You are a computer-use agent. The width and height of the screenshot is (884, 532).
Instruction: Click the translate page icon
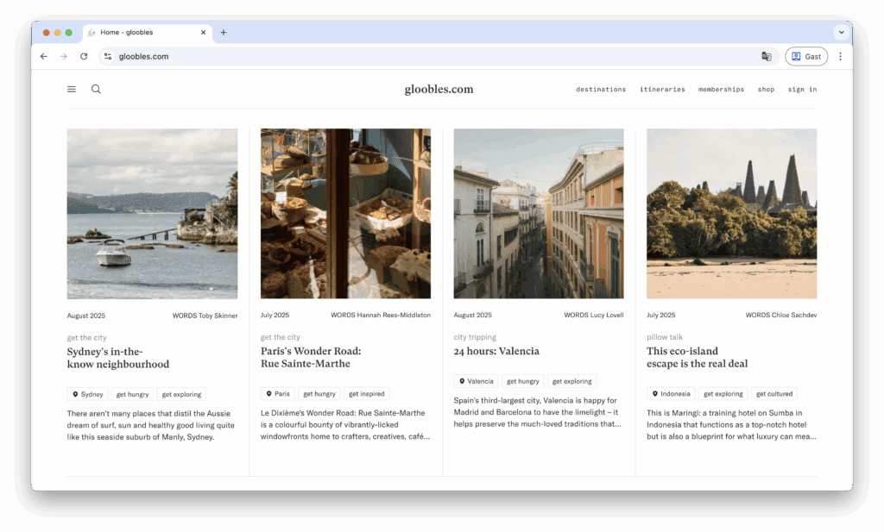[766, 57]
